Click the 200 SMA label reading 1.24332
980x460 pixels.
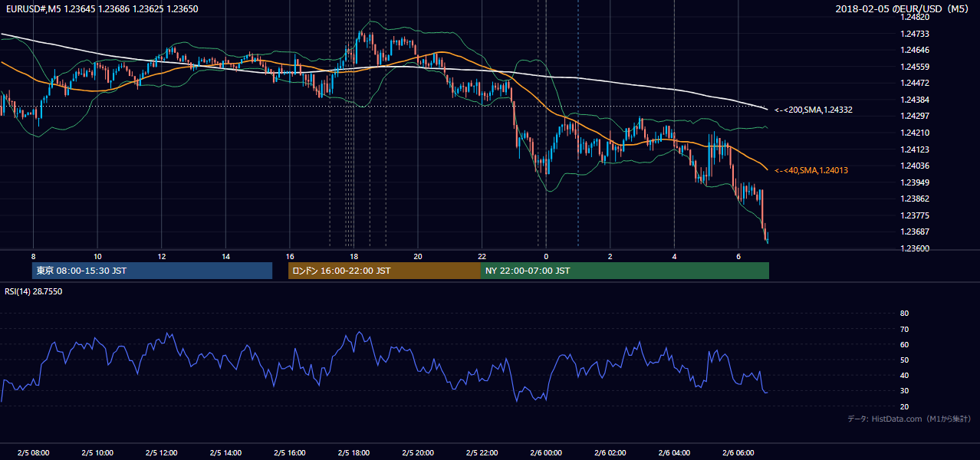[813, 110]
